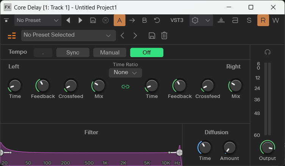
Task: Click the sidechain routing icon
Action: [235, 20]
